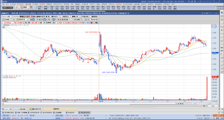Select the cursor arrow tool in right sidebar
Image resolution: width=224 pixels, height=120 pixels.
coord(222,30)
